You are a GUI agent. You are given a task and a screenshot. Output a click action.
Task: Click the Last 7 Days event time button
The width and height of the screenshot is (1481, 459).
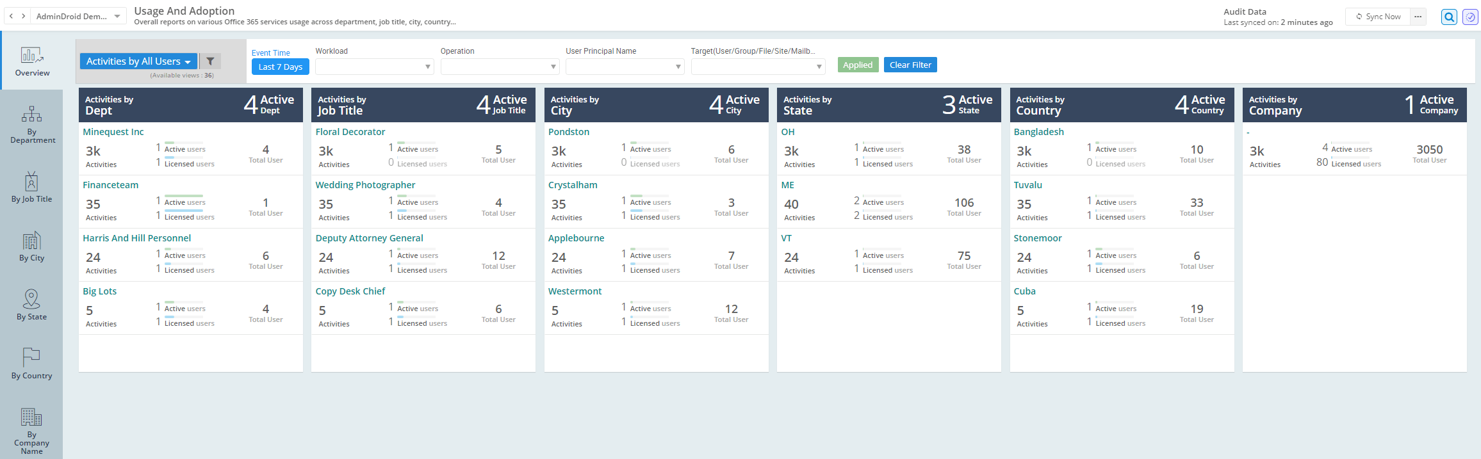pos(280,67)
